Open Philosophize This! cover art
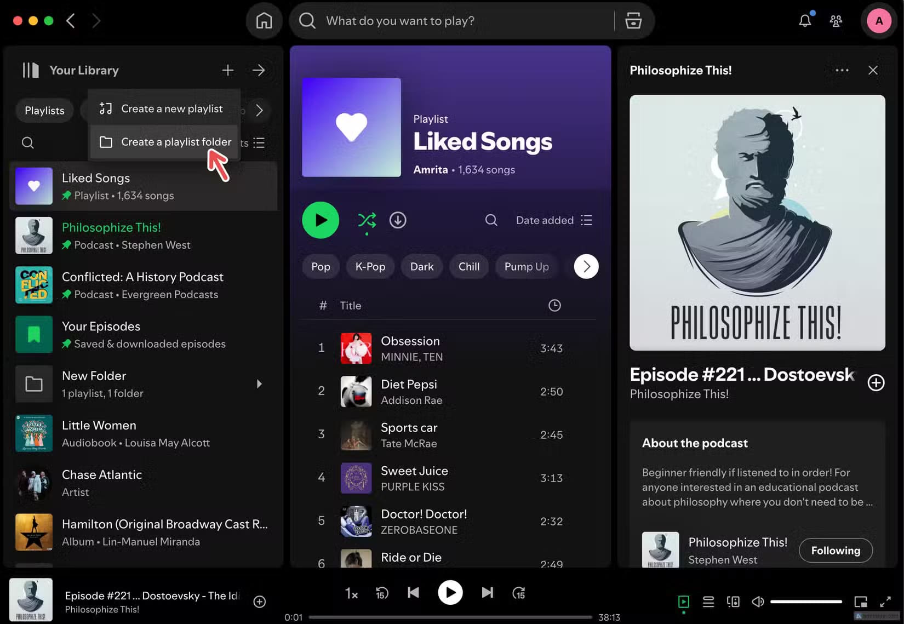This screenshot has width=904, height=624. click(x=757, y=222)
